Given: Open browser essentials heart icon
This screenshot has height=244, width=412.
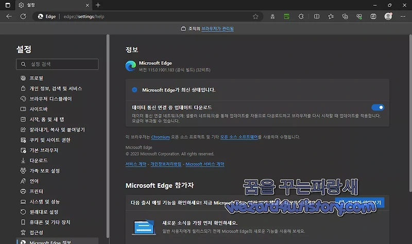Looking at the screenshot, I should pos(359,16).
